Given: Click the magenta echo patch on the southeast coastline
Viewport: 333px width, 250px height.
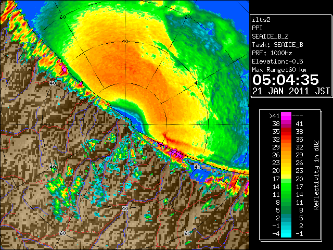Looking at the screenshot, I should pos(176,154).
